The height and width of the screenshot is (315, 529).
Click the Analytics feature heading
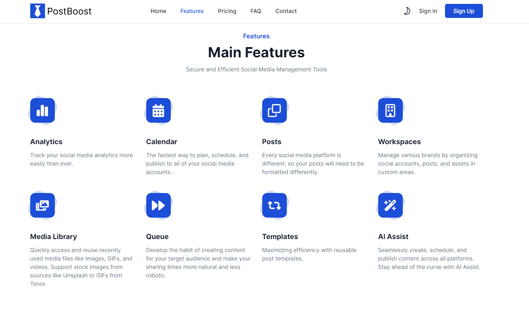[46, 142]
